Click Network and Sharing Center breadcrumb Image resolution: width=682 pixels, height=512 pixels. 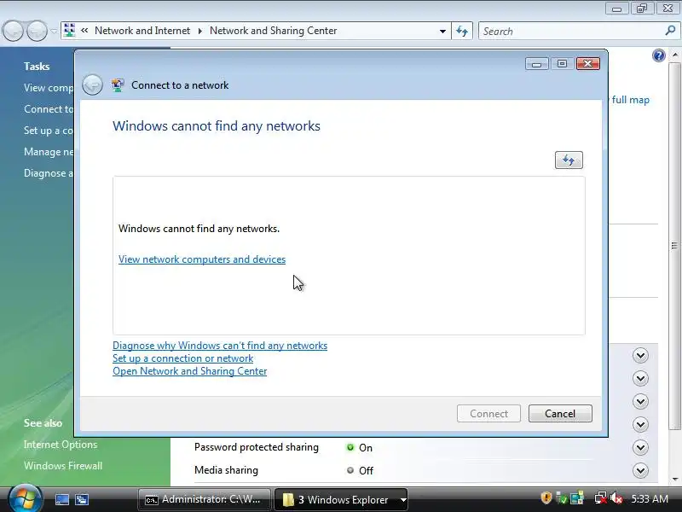[273, 31]
